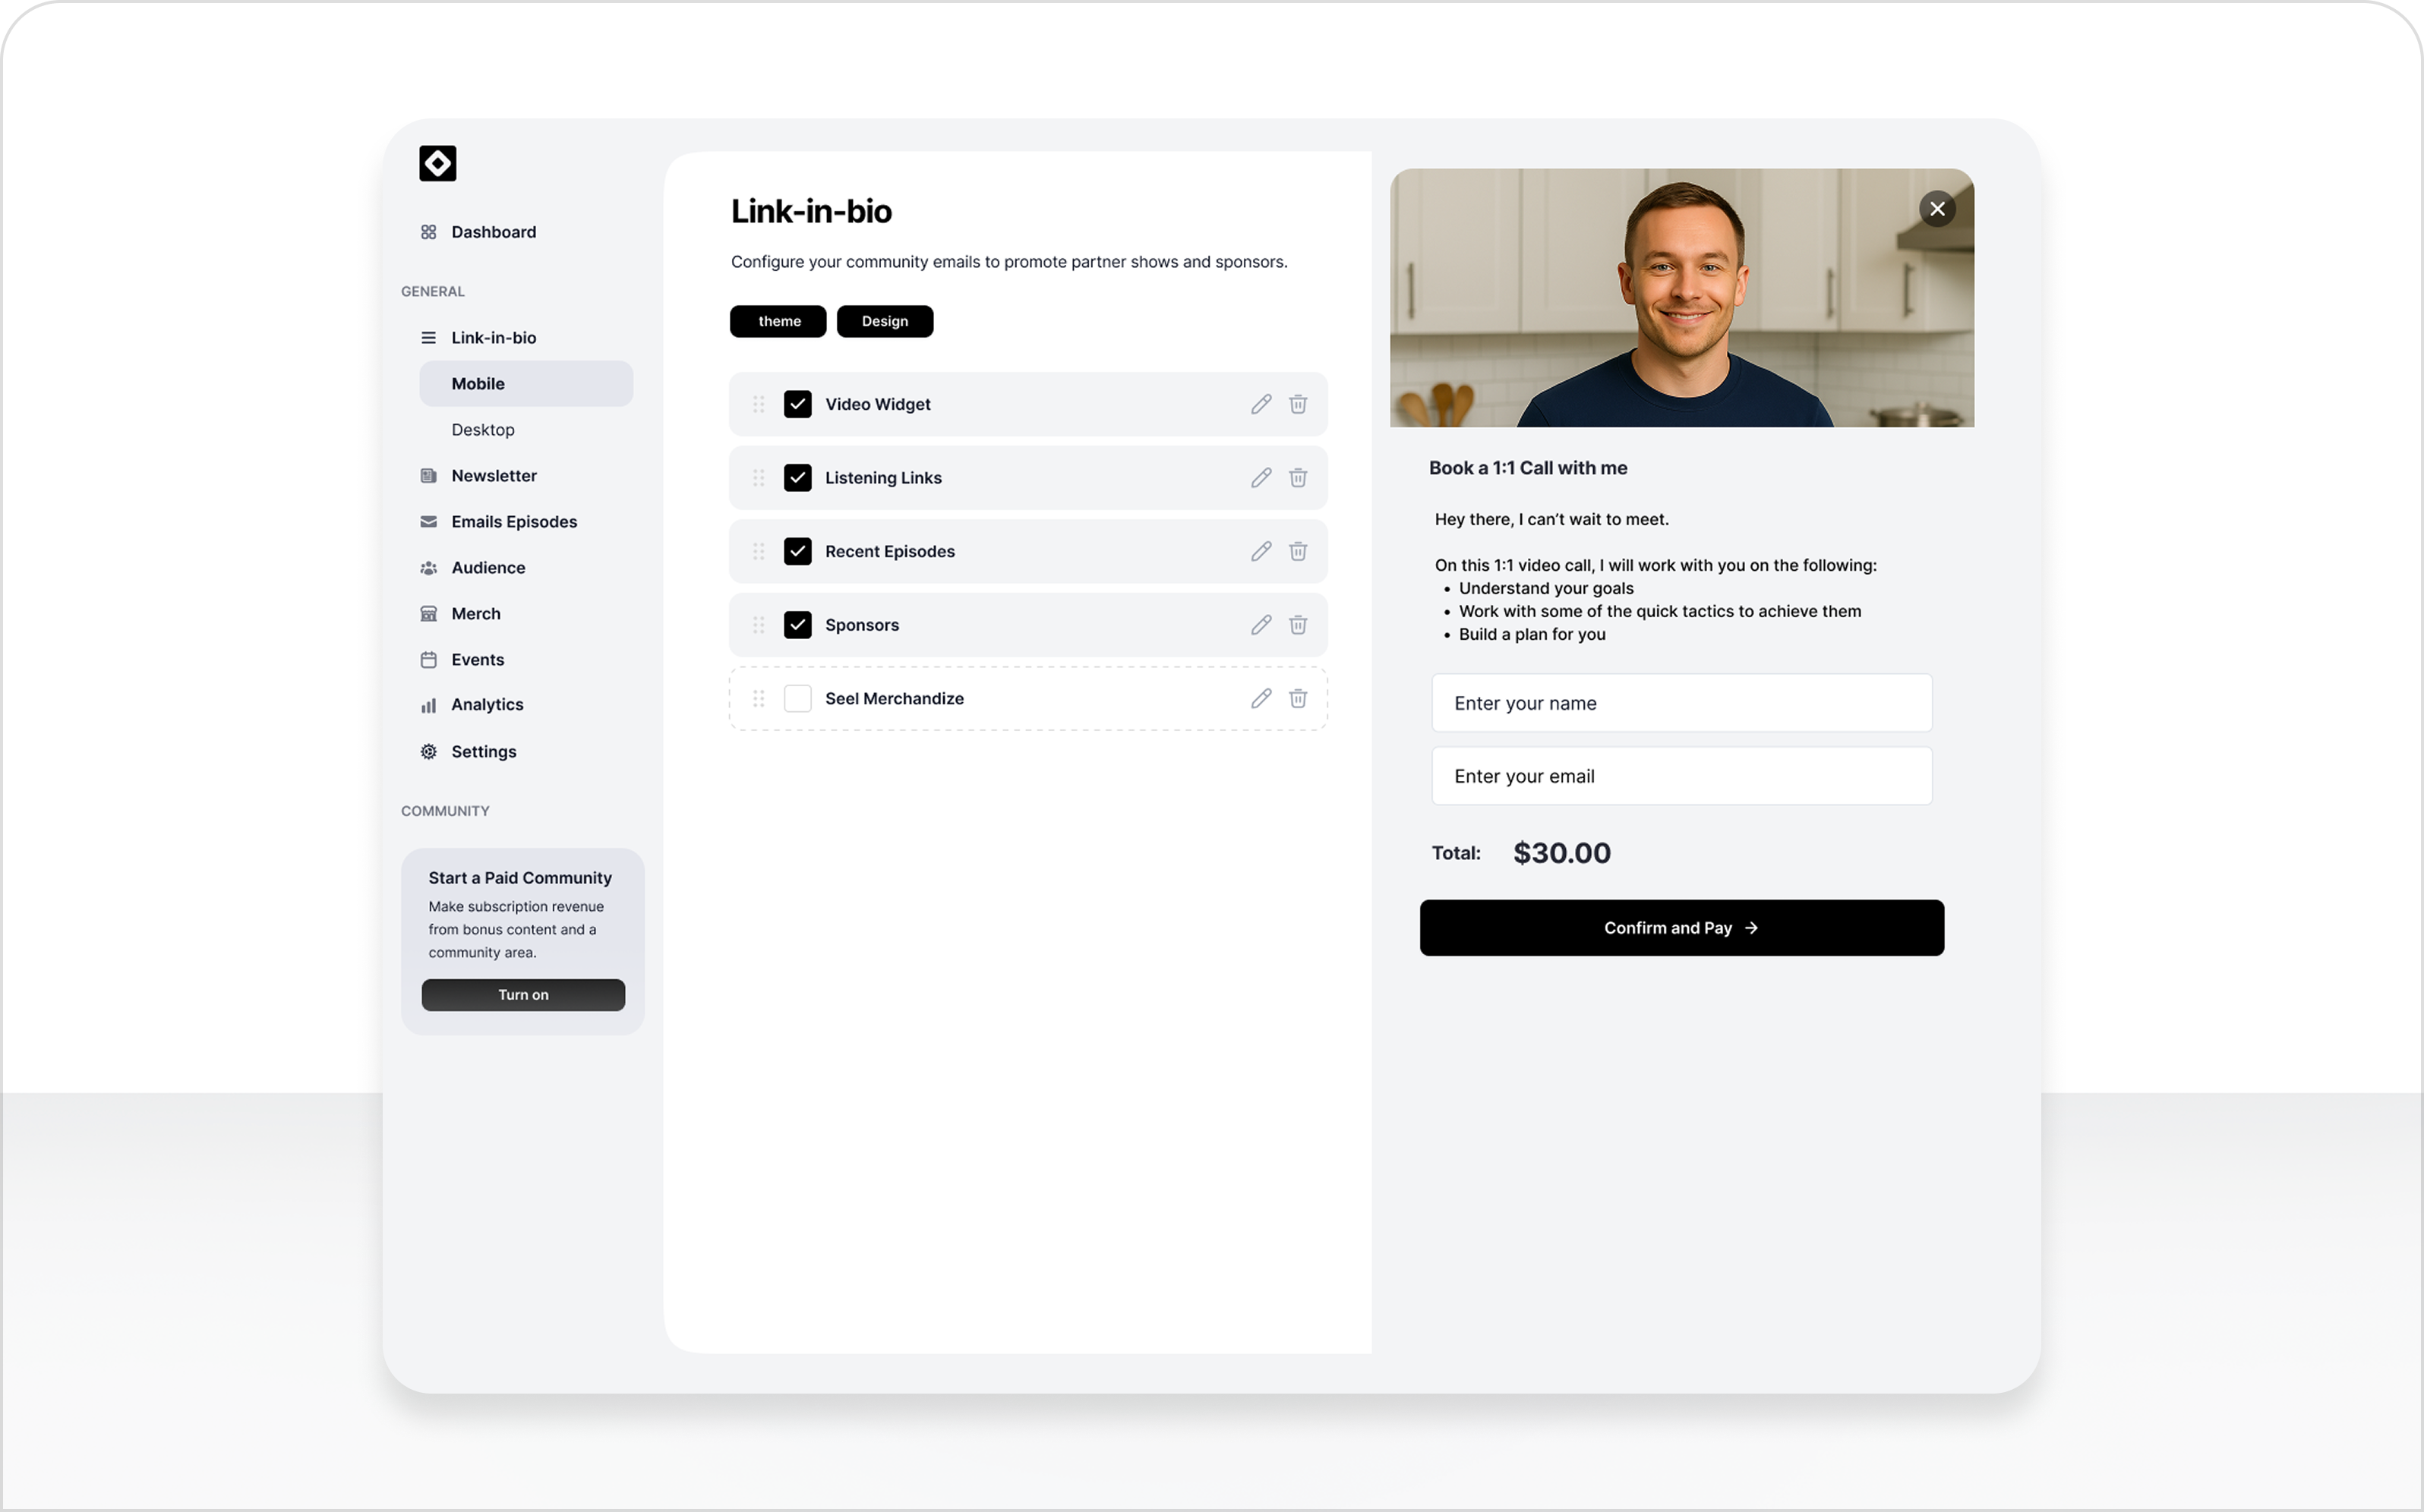The height and width of the screenshot is (1512, 2424).
Task: Grab the Sponsors drag handle
Action: 759,625
